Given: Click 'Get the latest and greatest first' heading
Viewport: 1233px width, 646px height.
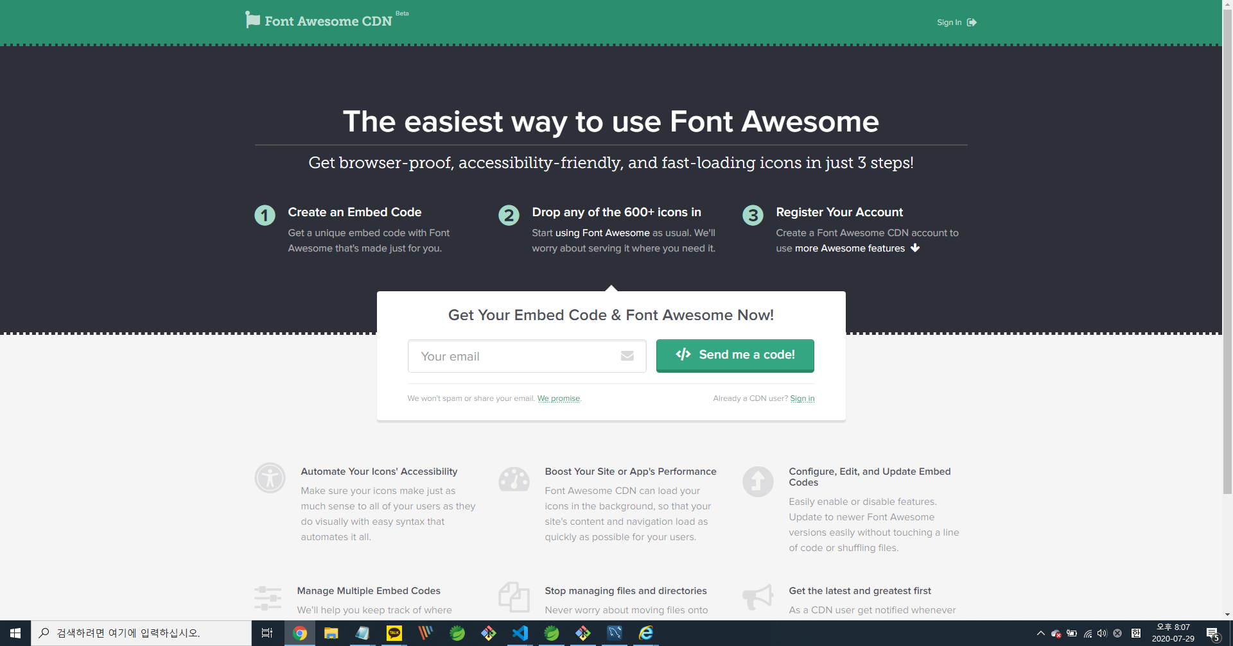Looking at the screenshot, I should [x=860, y=591].
